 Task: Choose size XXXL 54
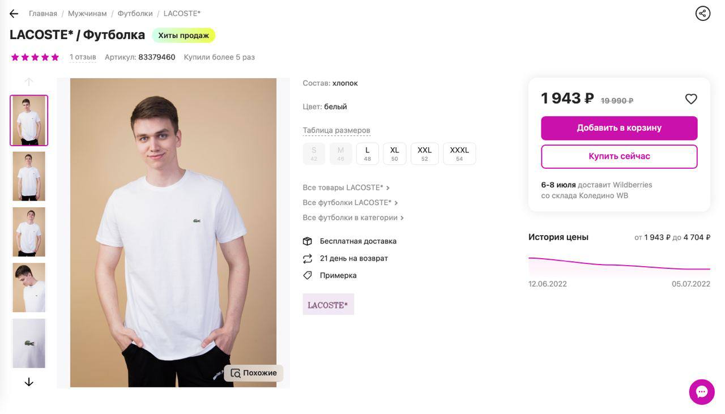(459, 153)
